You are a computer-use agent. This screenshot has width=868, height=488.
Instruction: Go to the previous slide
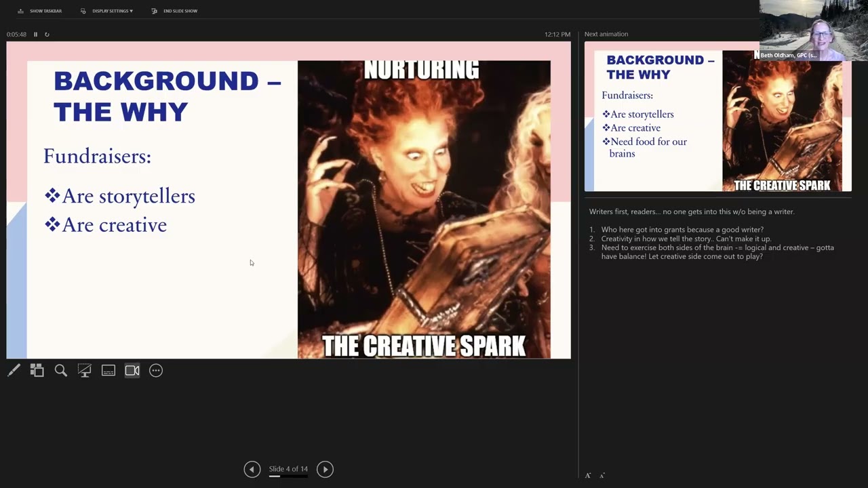point(252,469)
